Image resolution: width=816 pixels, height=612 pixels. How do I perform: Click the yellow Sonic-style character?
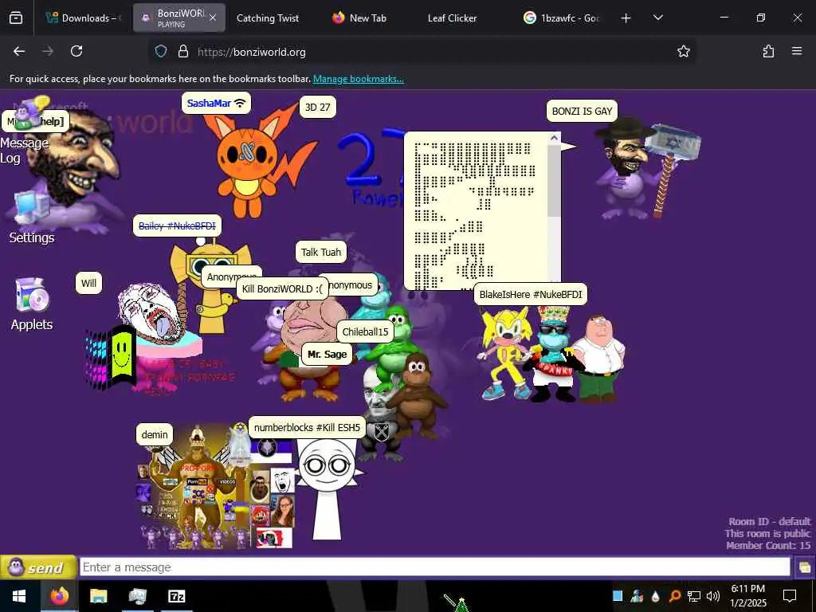click(x=504, y=353)
